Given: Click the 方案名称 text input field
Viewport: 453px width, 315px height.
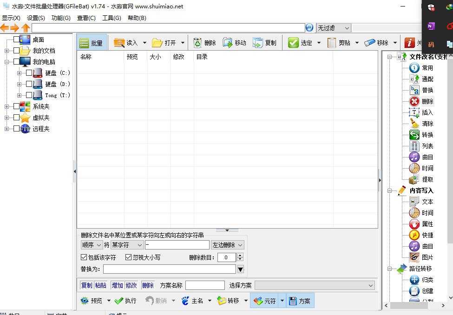Looking at the screenshot, I should pyautogui.click(x=205, y=285).
